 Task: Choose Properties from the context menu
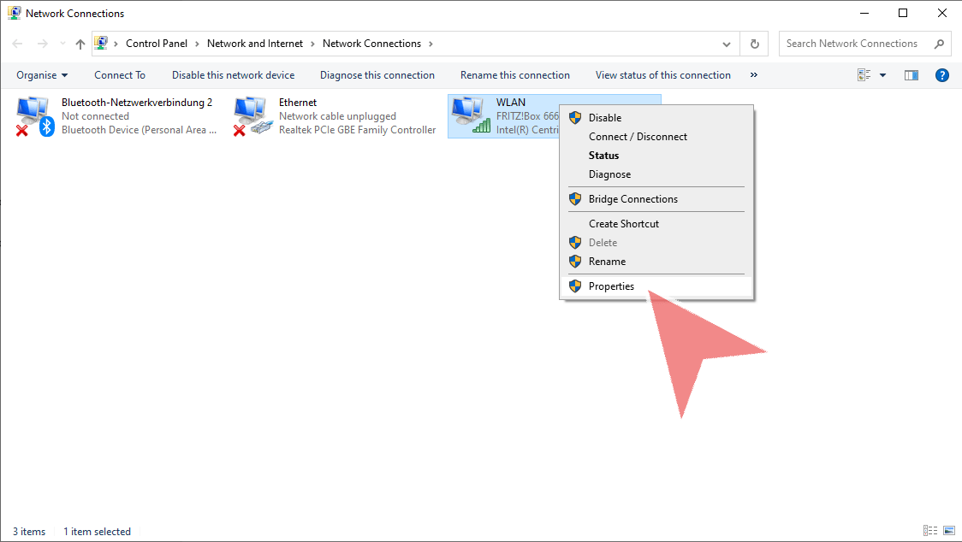click(611, 286)
